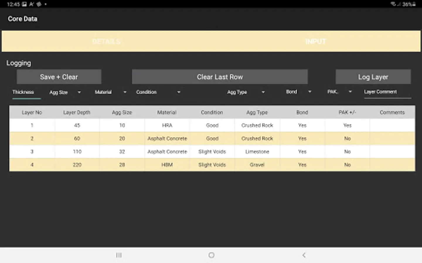Click the Log Layer button
Image resolution: width=422 pixels, height=263 pixels.
click(373, 77)
